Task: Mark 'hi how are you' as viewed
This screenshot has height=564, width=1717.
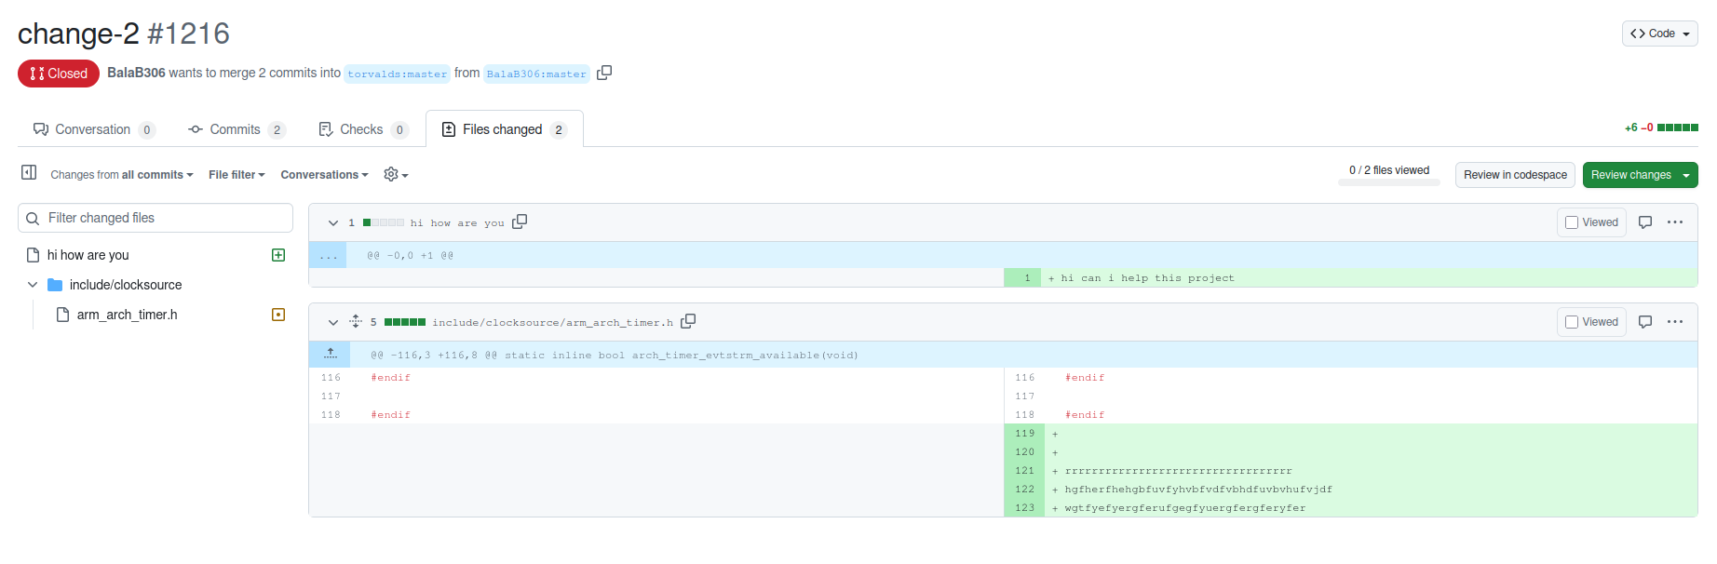Action: tap(1591, 222)
